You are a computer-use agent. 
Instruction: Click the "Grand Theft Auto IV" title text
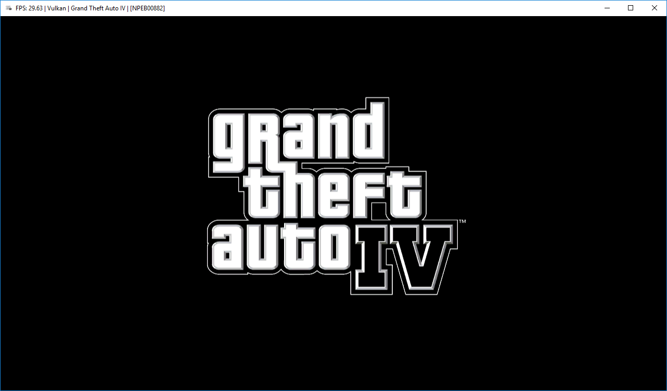98,8
